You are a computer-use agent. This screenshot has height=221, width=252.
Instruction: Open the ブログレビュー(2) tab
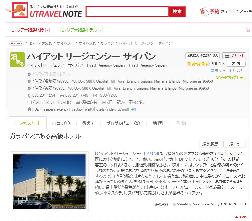click(123, 123)
